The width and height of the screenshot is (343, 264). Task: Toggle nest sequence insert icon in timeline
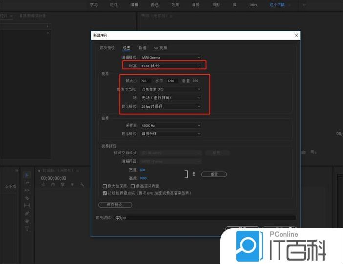pos(43,185)
